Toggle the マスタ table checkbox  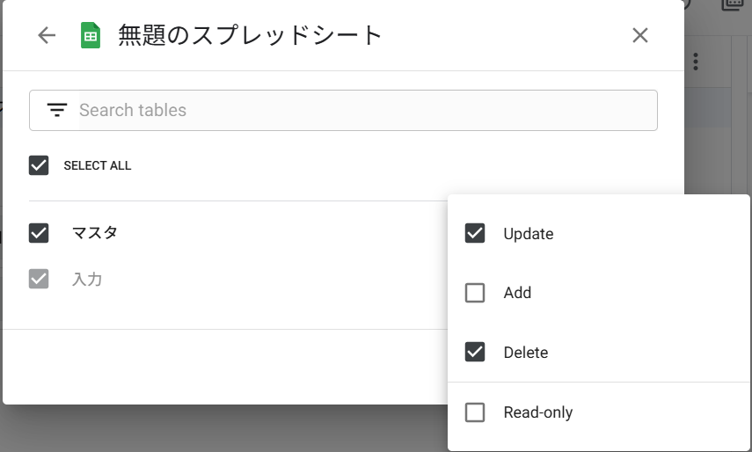pyautogui.click(x=39, y=233)
